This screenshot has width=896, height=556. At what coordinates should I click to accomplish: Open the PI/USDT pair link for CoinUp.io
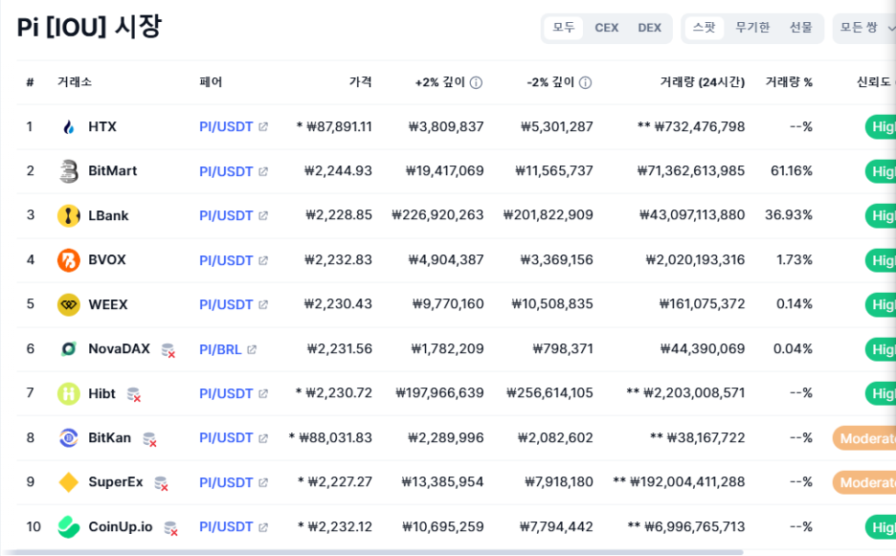[x=226, y=527]
